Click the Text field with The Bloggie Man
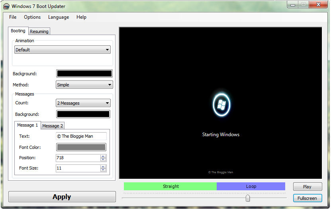The image size is (331, 209). [x=81, y=136]
